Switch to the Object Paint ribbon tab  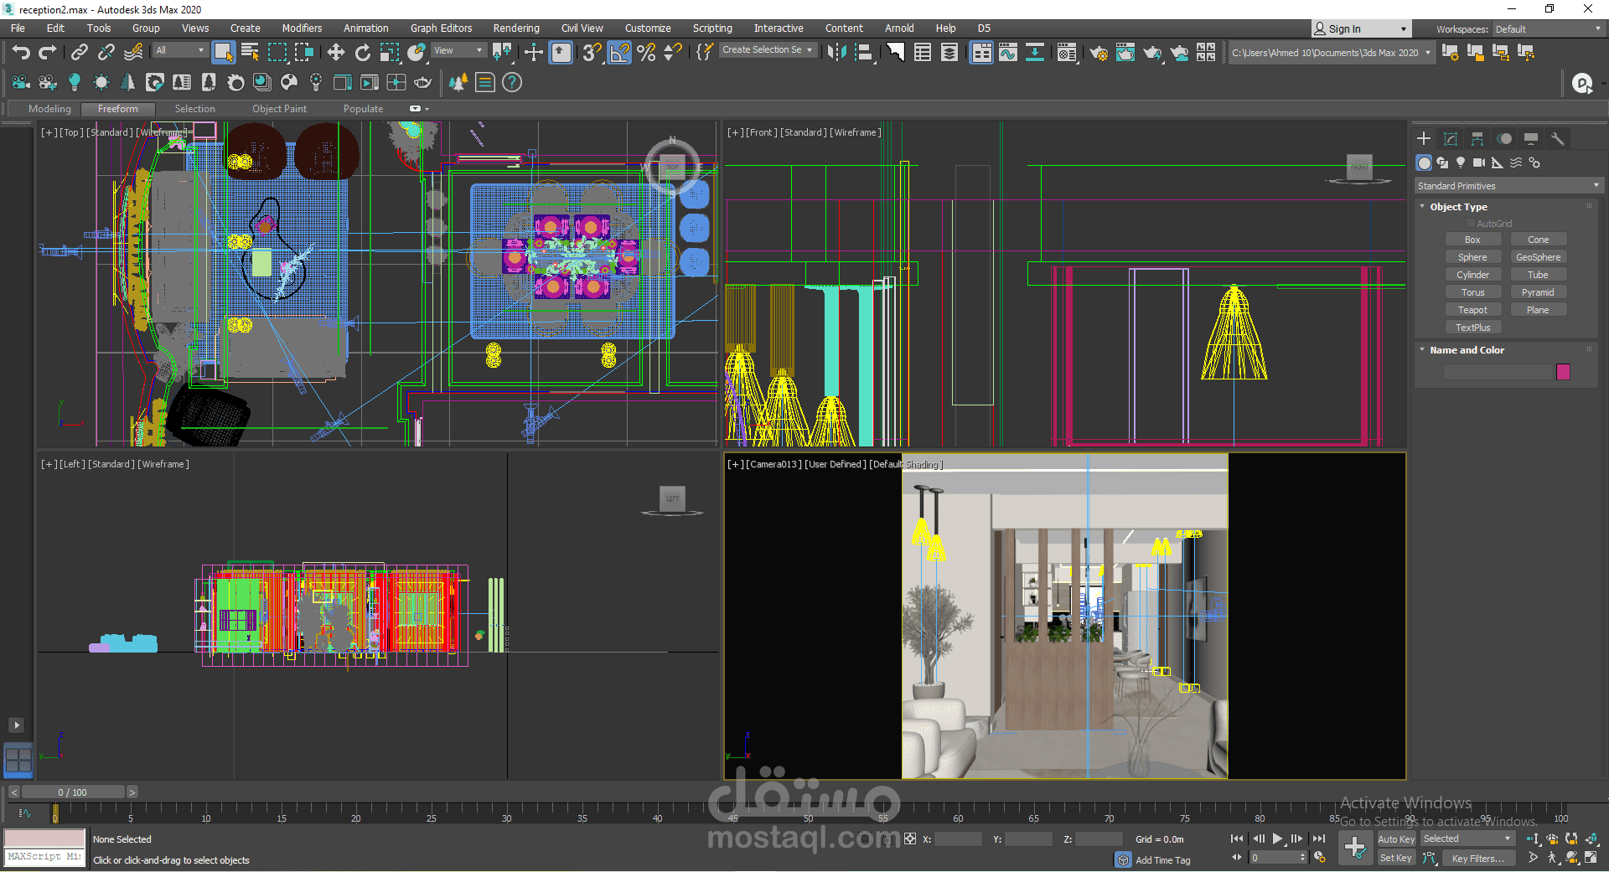coord(279,109)
